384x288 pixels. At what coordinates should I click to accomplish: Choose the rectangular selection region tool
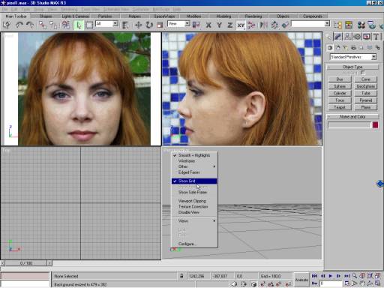click(x=89, y=25)
